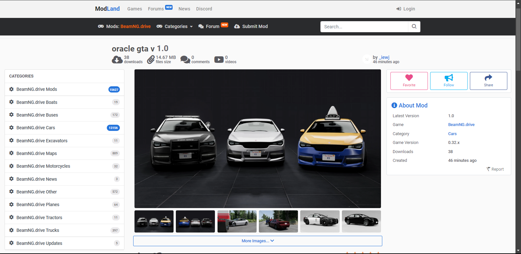Screen dimensions: 521x254
Task: Select the silver car on road thumbnail
Action: pos(237,221)
